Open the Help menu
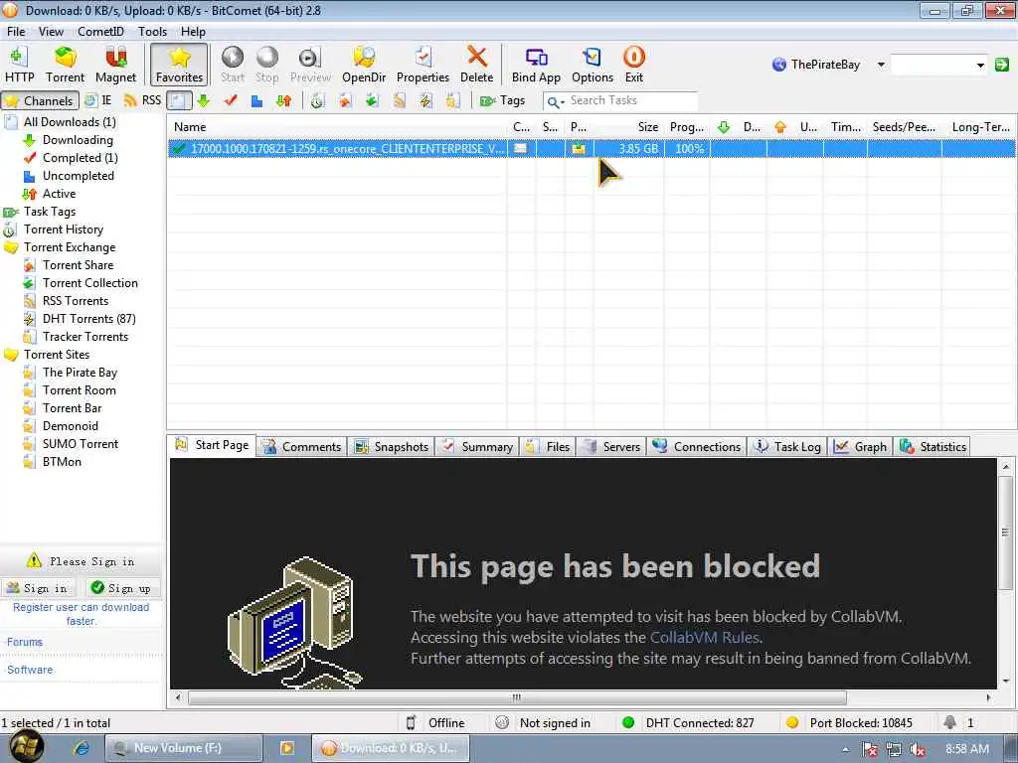1018x763 pixels. [193, 31]
